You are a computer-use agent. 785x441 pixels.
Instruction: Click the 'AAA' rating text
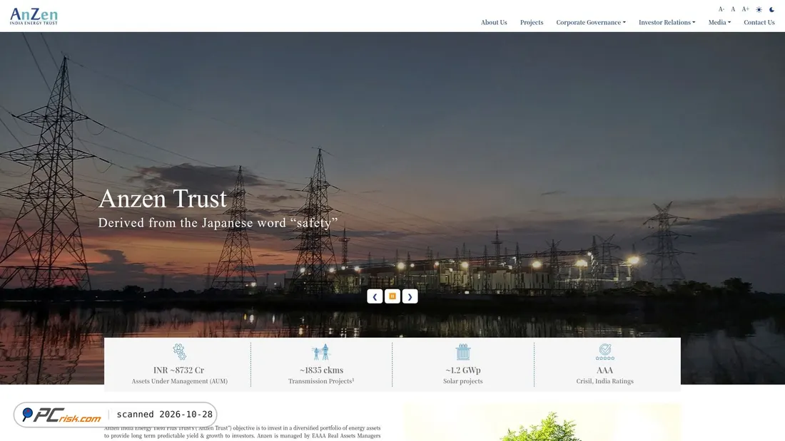point(604,370)
